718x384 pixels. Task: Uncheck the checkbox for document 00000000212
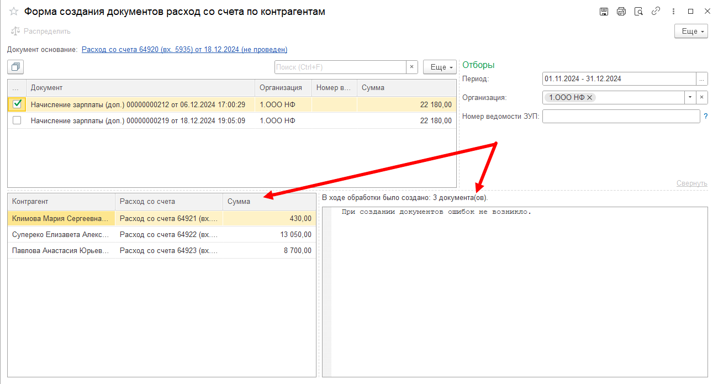point(17,103)
